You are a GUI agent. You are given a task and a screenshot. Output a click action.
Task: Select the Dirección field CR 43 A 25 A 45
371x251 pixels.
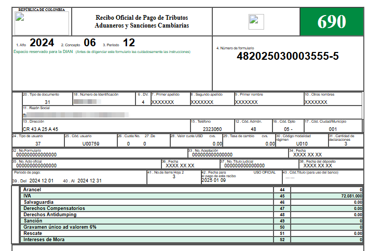(x=40, y=129)
